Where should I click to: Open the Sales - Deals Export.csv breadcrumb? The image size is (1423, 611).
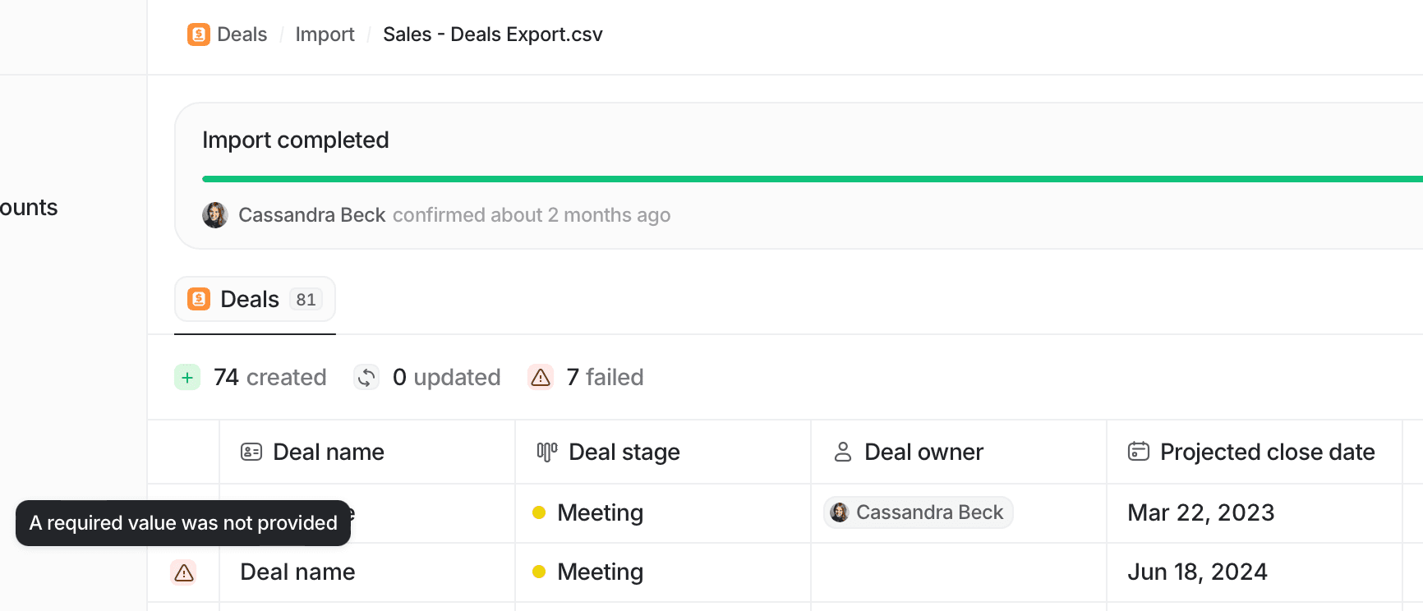pyautogui.click(x=493, y=34)
